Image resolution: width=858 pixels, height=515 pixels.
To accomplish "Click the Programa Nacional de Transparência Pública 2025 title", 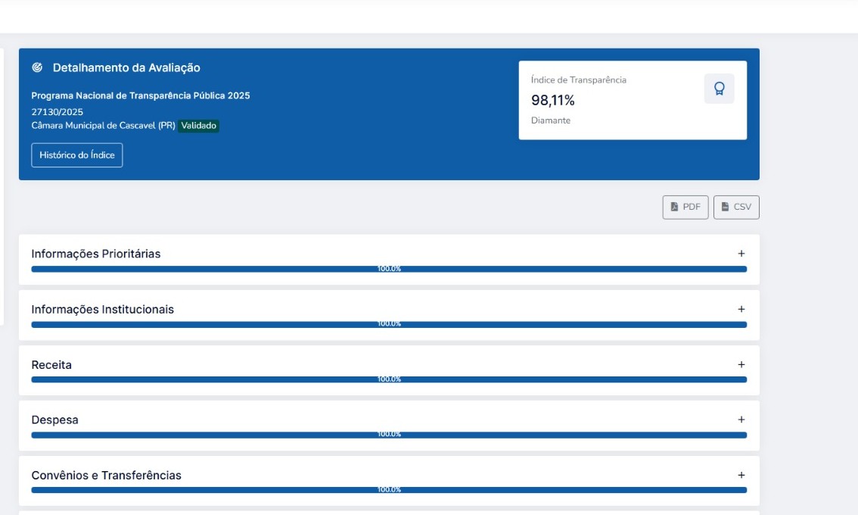I will click(140, 95).
